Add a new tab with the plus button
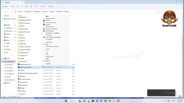Viewport: 184px width, 103px height. pyautogui.click(x=27, y=2)
